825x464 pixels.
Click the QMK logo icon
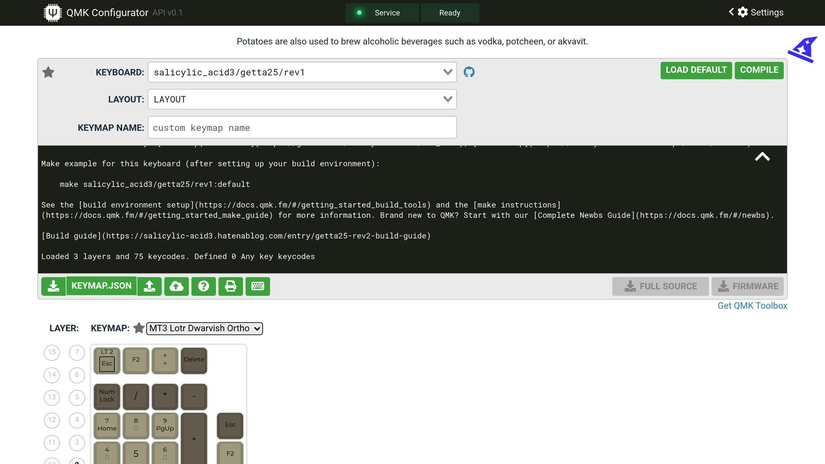[52, 12]
